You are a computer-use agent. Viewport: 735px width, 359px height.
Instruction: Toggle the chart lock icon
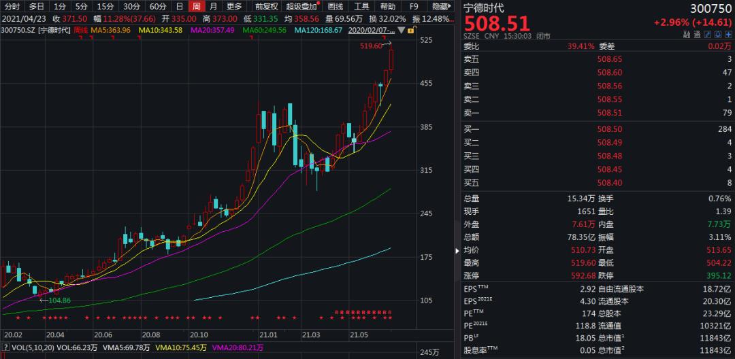(410, 31)
